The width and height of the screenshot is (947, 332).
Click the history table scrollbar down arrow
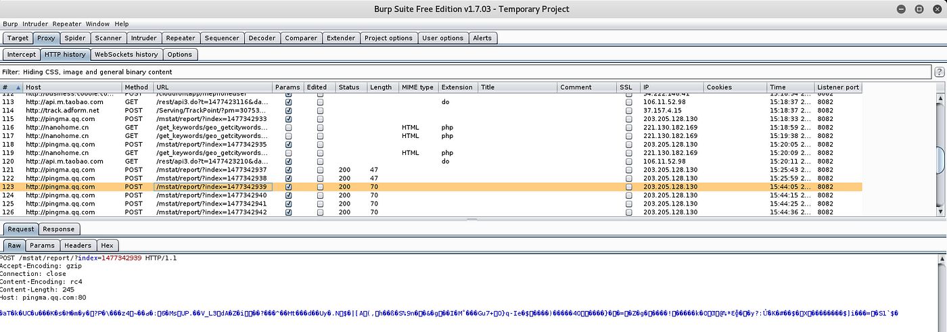pos(940,212)
